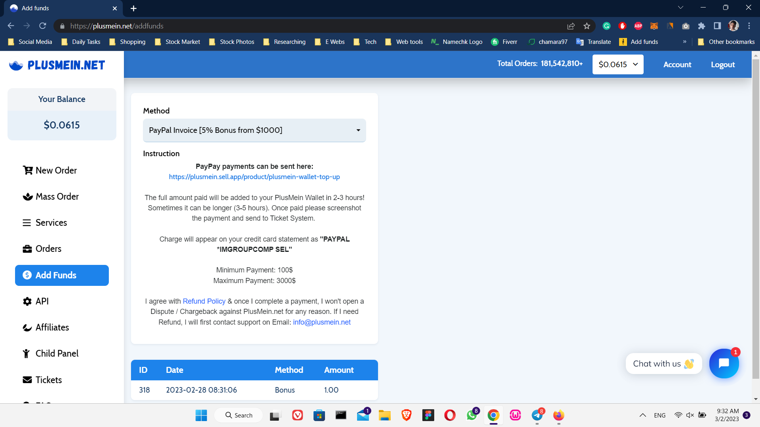Image resolution: width=760 pixels, height=427 pixels.
Task: Open the New Order page
Action: coord(50,170)
